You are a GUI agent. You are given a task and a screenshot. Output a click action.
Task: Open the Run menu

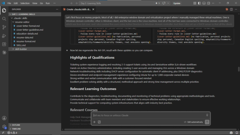tap(48, 3)
